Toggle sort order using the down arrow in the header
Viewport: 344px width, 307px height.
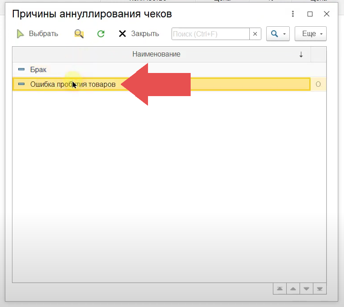[301, 54]
